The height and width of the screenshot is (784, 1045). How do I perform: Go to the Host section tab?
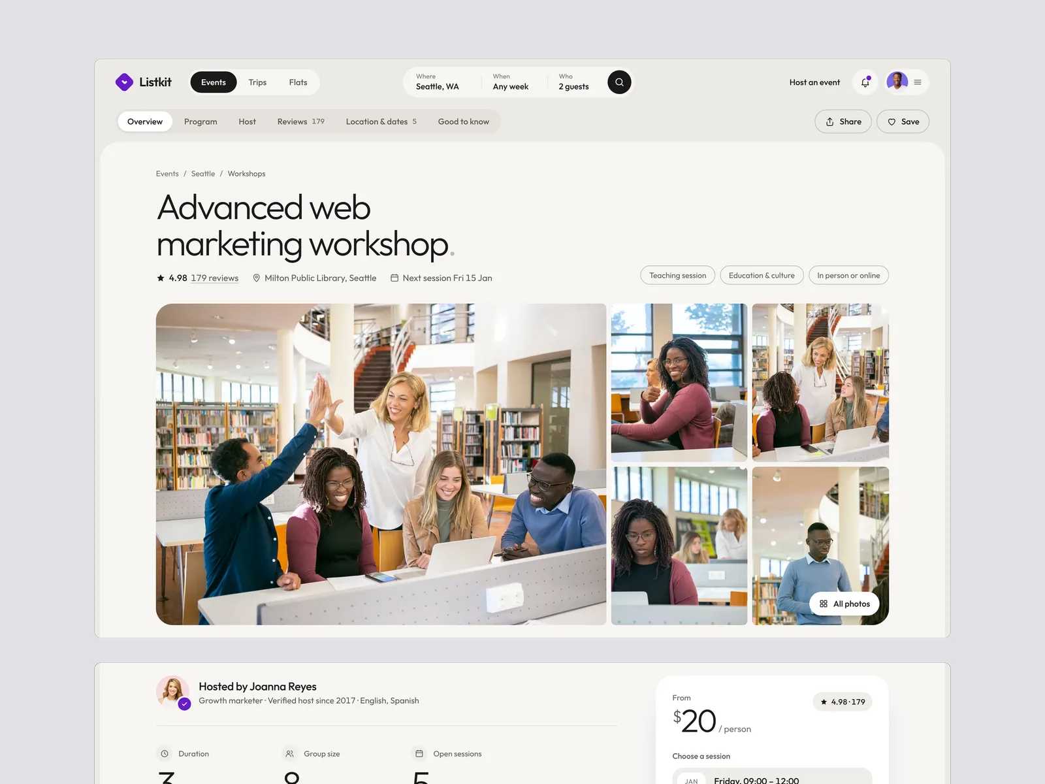[247, 122]
